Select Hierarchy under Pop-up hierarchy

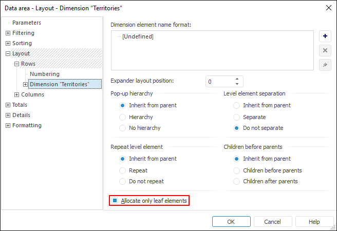(123, 117)
